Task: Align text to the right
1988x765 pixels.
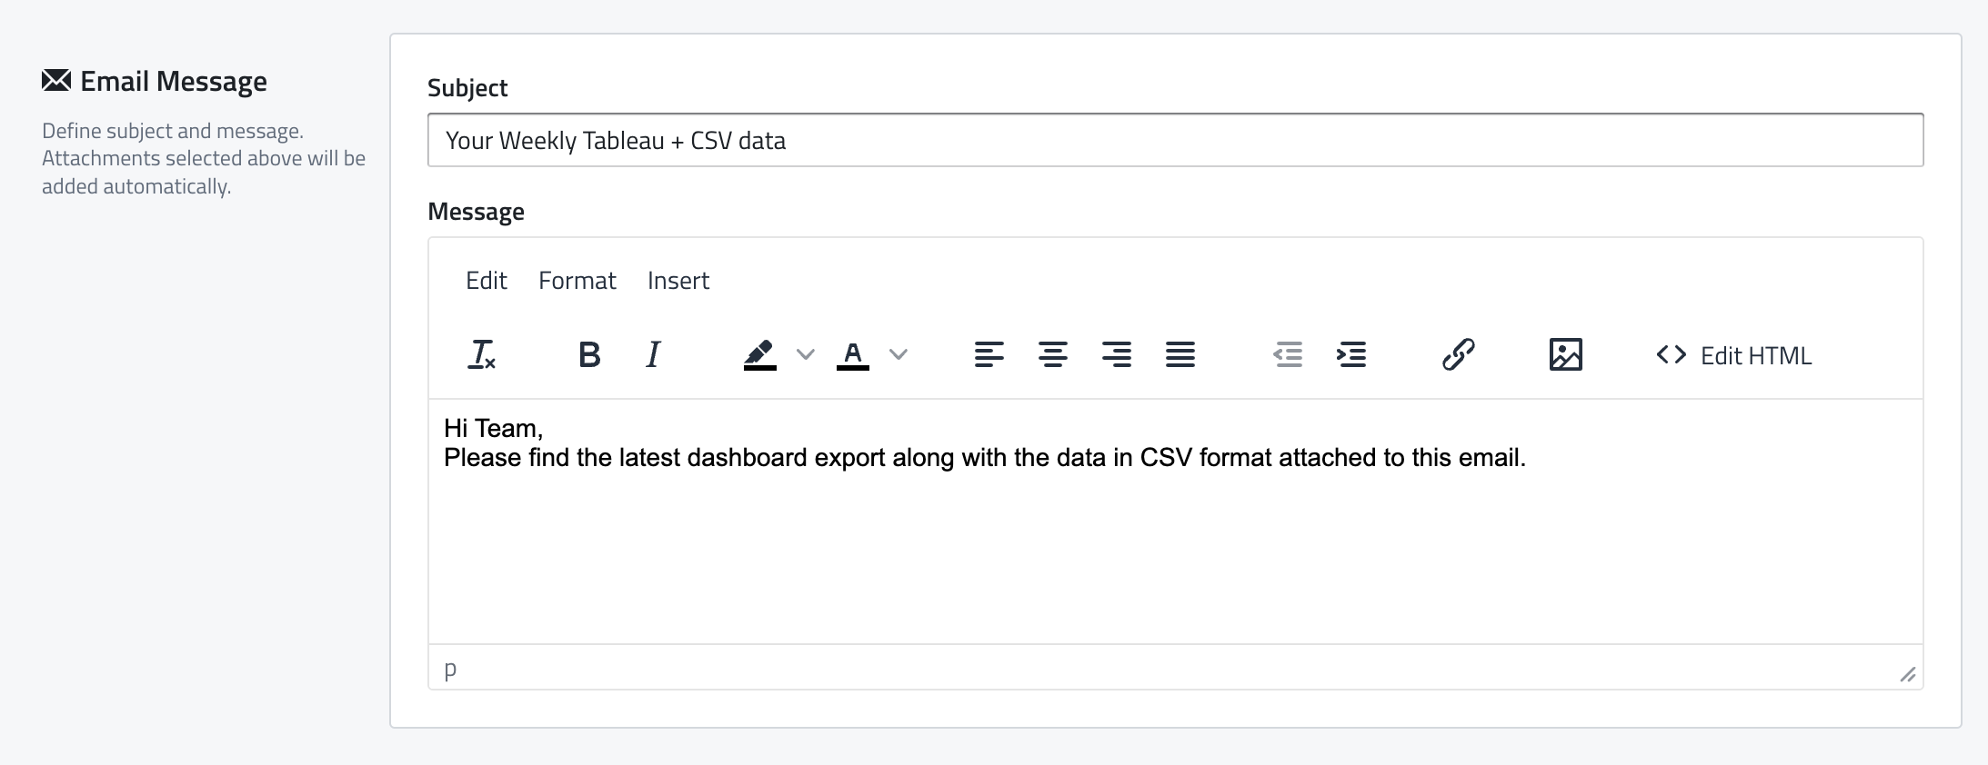Action: [x=1116, y=354]
